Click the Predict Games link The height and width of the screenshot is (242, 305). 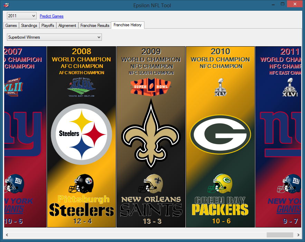(x=51, y=16)
